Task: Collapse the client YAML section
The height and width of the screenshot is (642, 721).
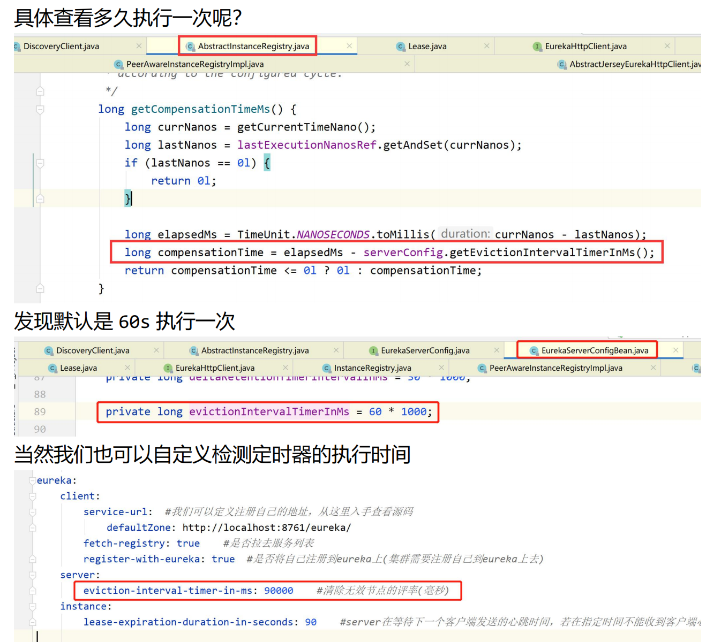Action: [33, 496]
